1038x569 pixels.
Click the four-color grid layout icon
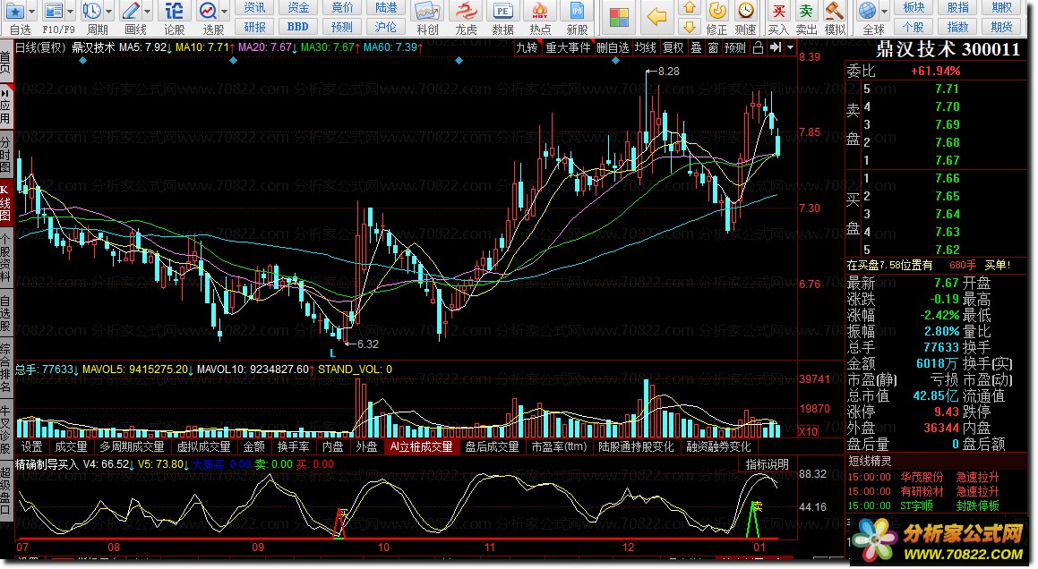point(619,18)
